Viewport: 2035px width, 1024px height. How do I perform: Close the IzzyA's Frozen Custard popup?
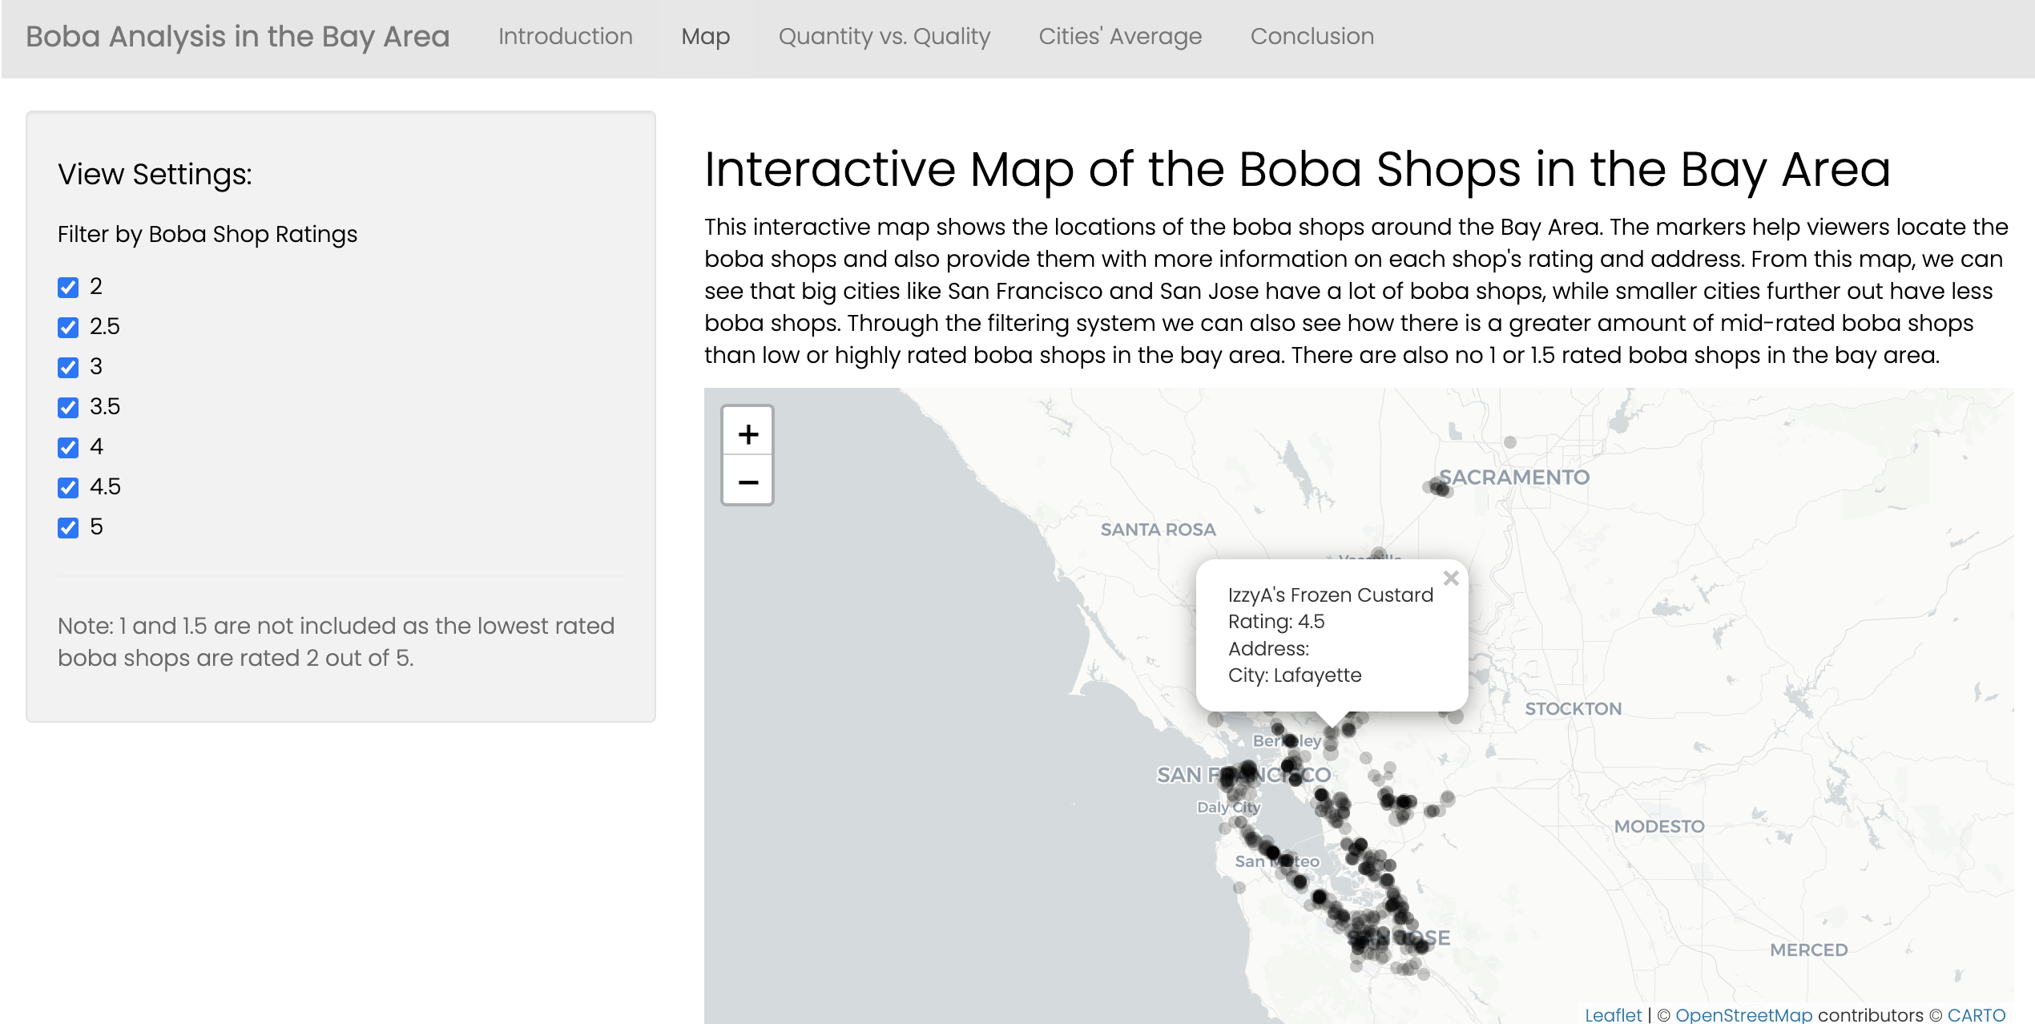pos(1451,578)
